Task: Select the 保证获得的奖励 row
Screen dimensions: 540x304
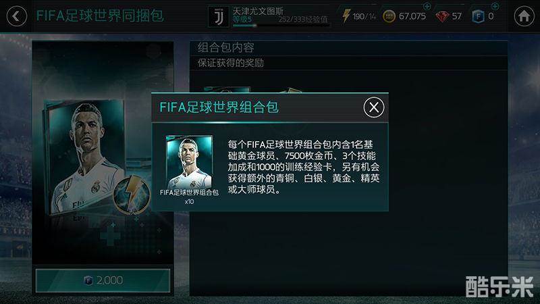Action: coord(348,63)
